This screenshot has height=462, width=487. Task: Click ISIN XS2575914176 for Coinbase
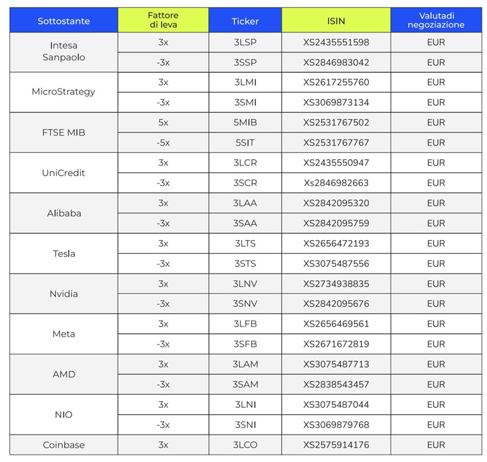[336, 445]
